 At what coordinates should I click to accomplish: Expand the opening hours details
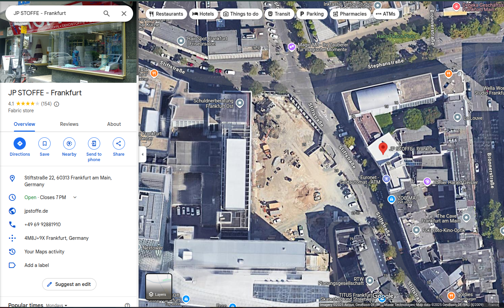[x=74, y=197]
